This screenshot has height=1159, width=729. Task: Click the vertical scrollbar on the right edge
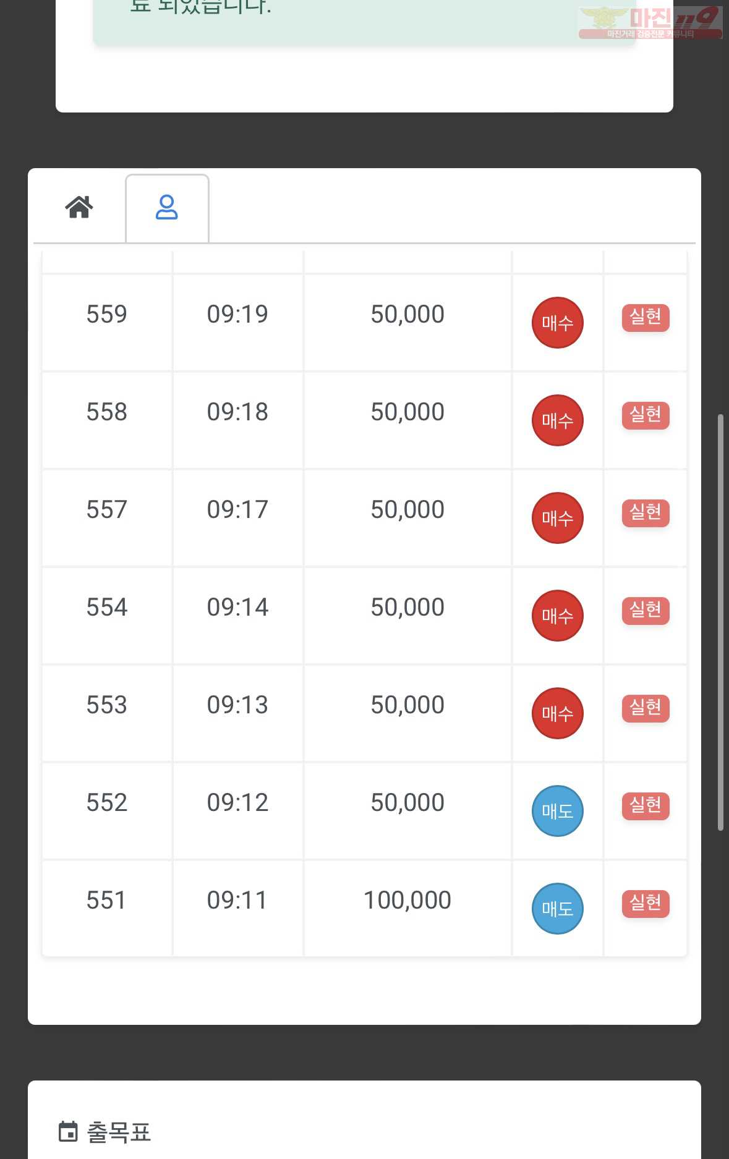[720, 622]
